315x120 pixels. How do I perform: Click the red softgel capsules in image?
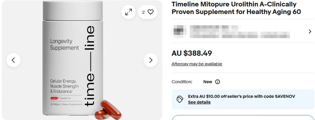coord(107,109)
